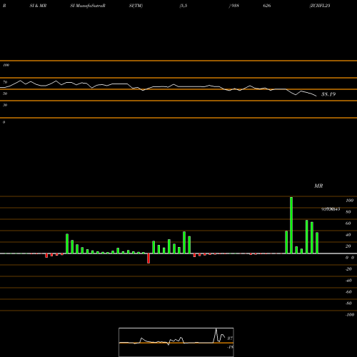
Task: Click the 'SI & MR' header text
Action: click(x=38, y=6)
